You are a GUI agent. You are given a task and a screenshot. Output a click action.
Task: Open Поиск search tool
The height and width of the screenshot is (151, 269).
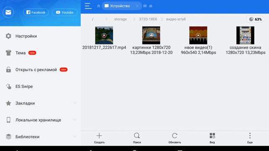tap(137, 138)
